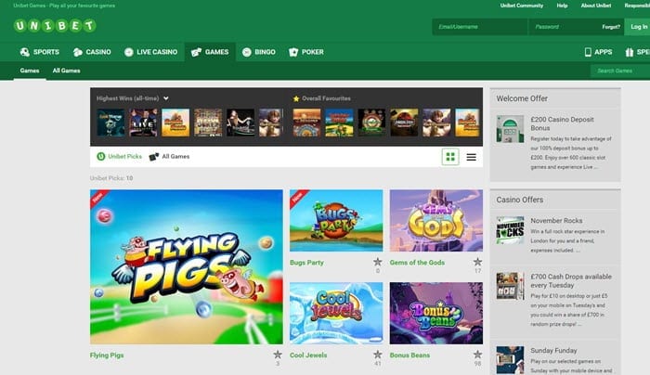
Task: Click Gems of the Gods title link
Action: pyautogui.click(x=417, y=263)
